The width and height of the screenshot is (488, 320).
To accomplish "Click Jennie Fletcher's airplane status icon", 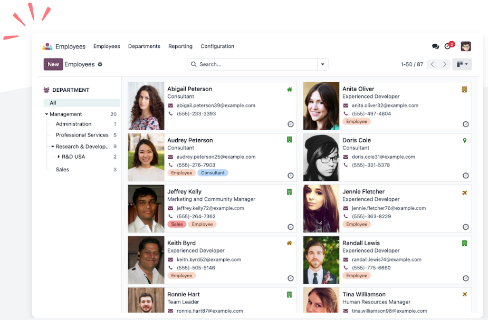I will tap(464, 192).
